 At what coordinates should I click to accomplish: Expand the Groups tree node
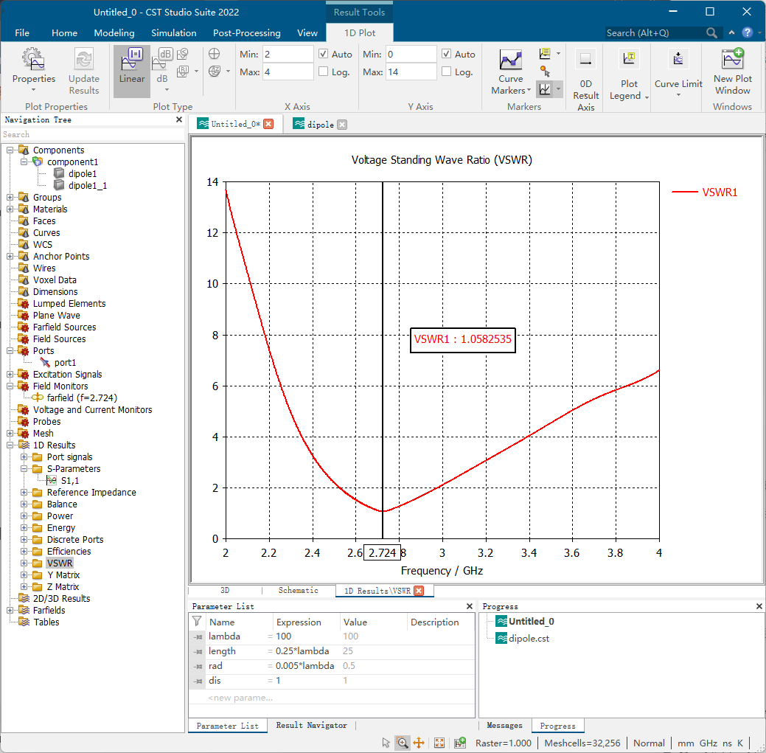pos(10,198)
